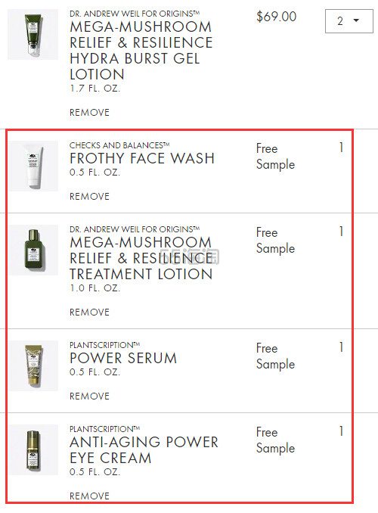Viewport: 378px width, 513px height.
Task: Click the Power Serum tube image
Action: pyautogui.click(x=33, y=365)
